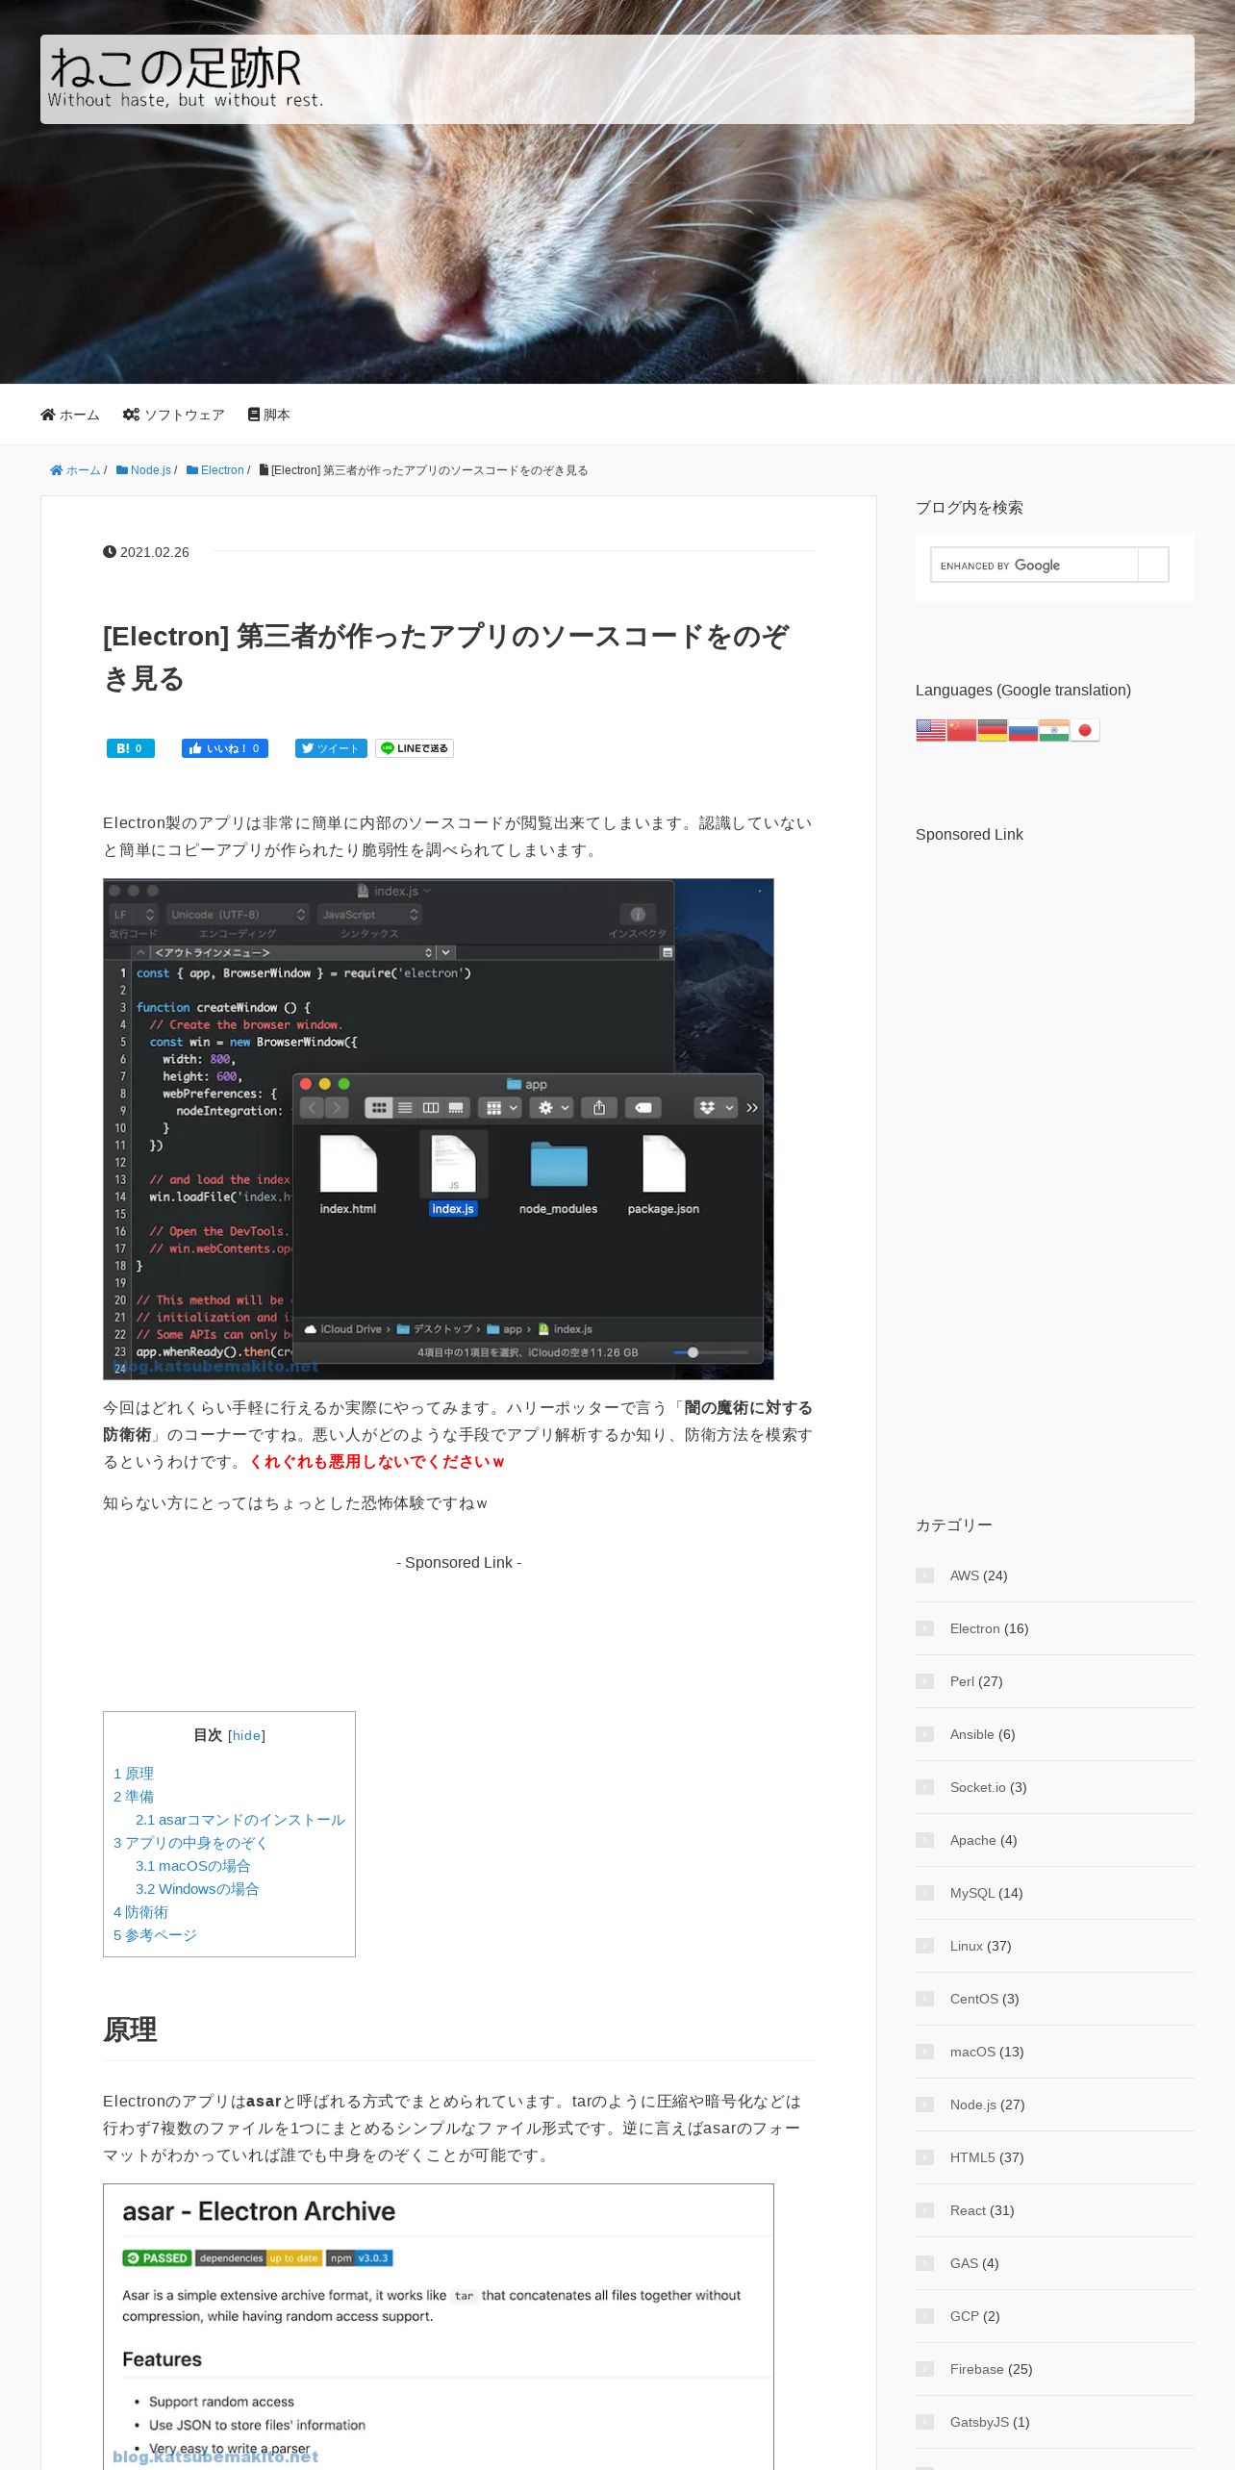Screen dimensions: 1235x2470
Task: Open the ソフトウェア navigation menu item
Action: pos(174,415)
